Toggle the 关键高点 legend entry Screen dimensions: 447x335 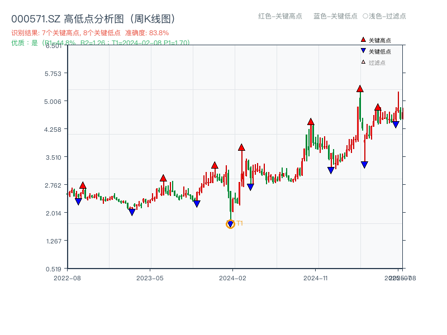click(x=375, y=40)
